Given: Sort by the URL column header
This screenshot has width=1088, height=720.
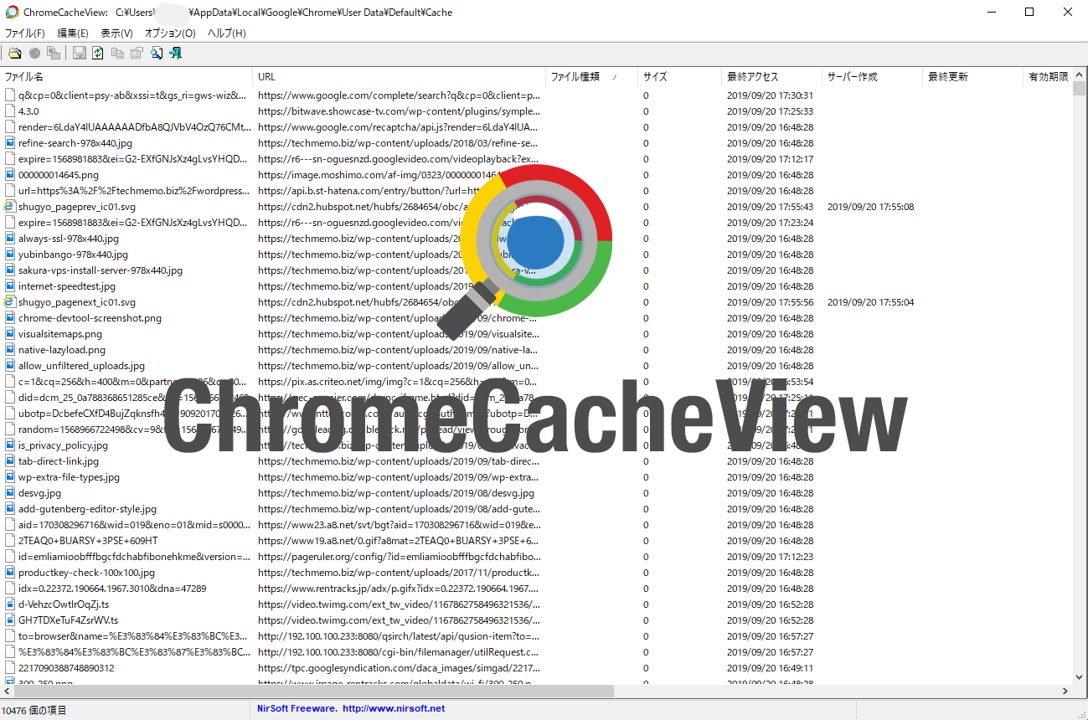Looking at the screenshot, I should [x=400, y=77].
